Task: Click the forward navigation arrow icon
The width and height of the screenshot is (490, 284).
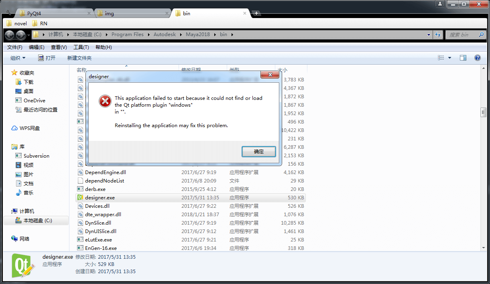Action: (21, 35)
